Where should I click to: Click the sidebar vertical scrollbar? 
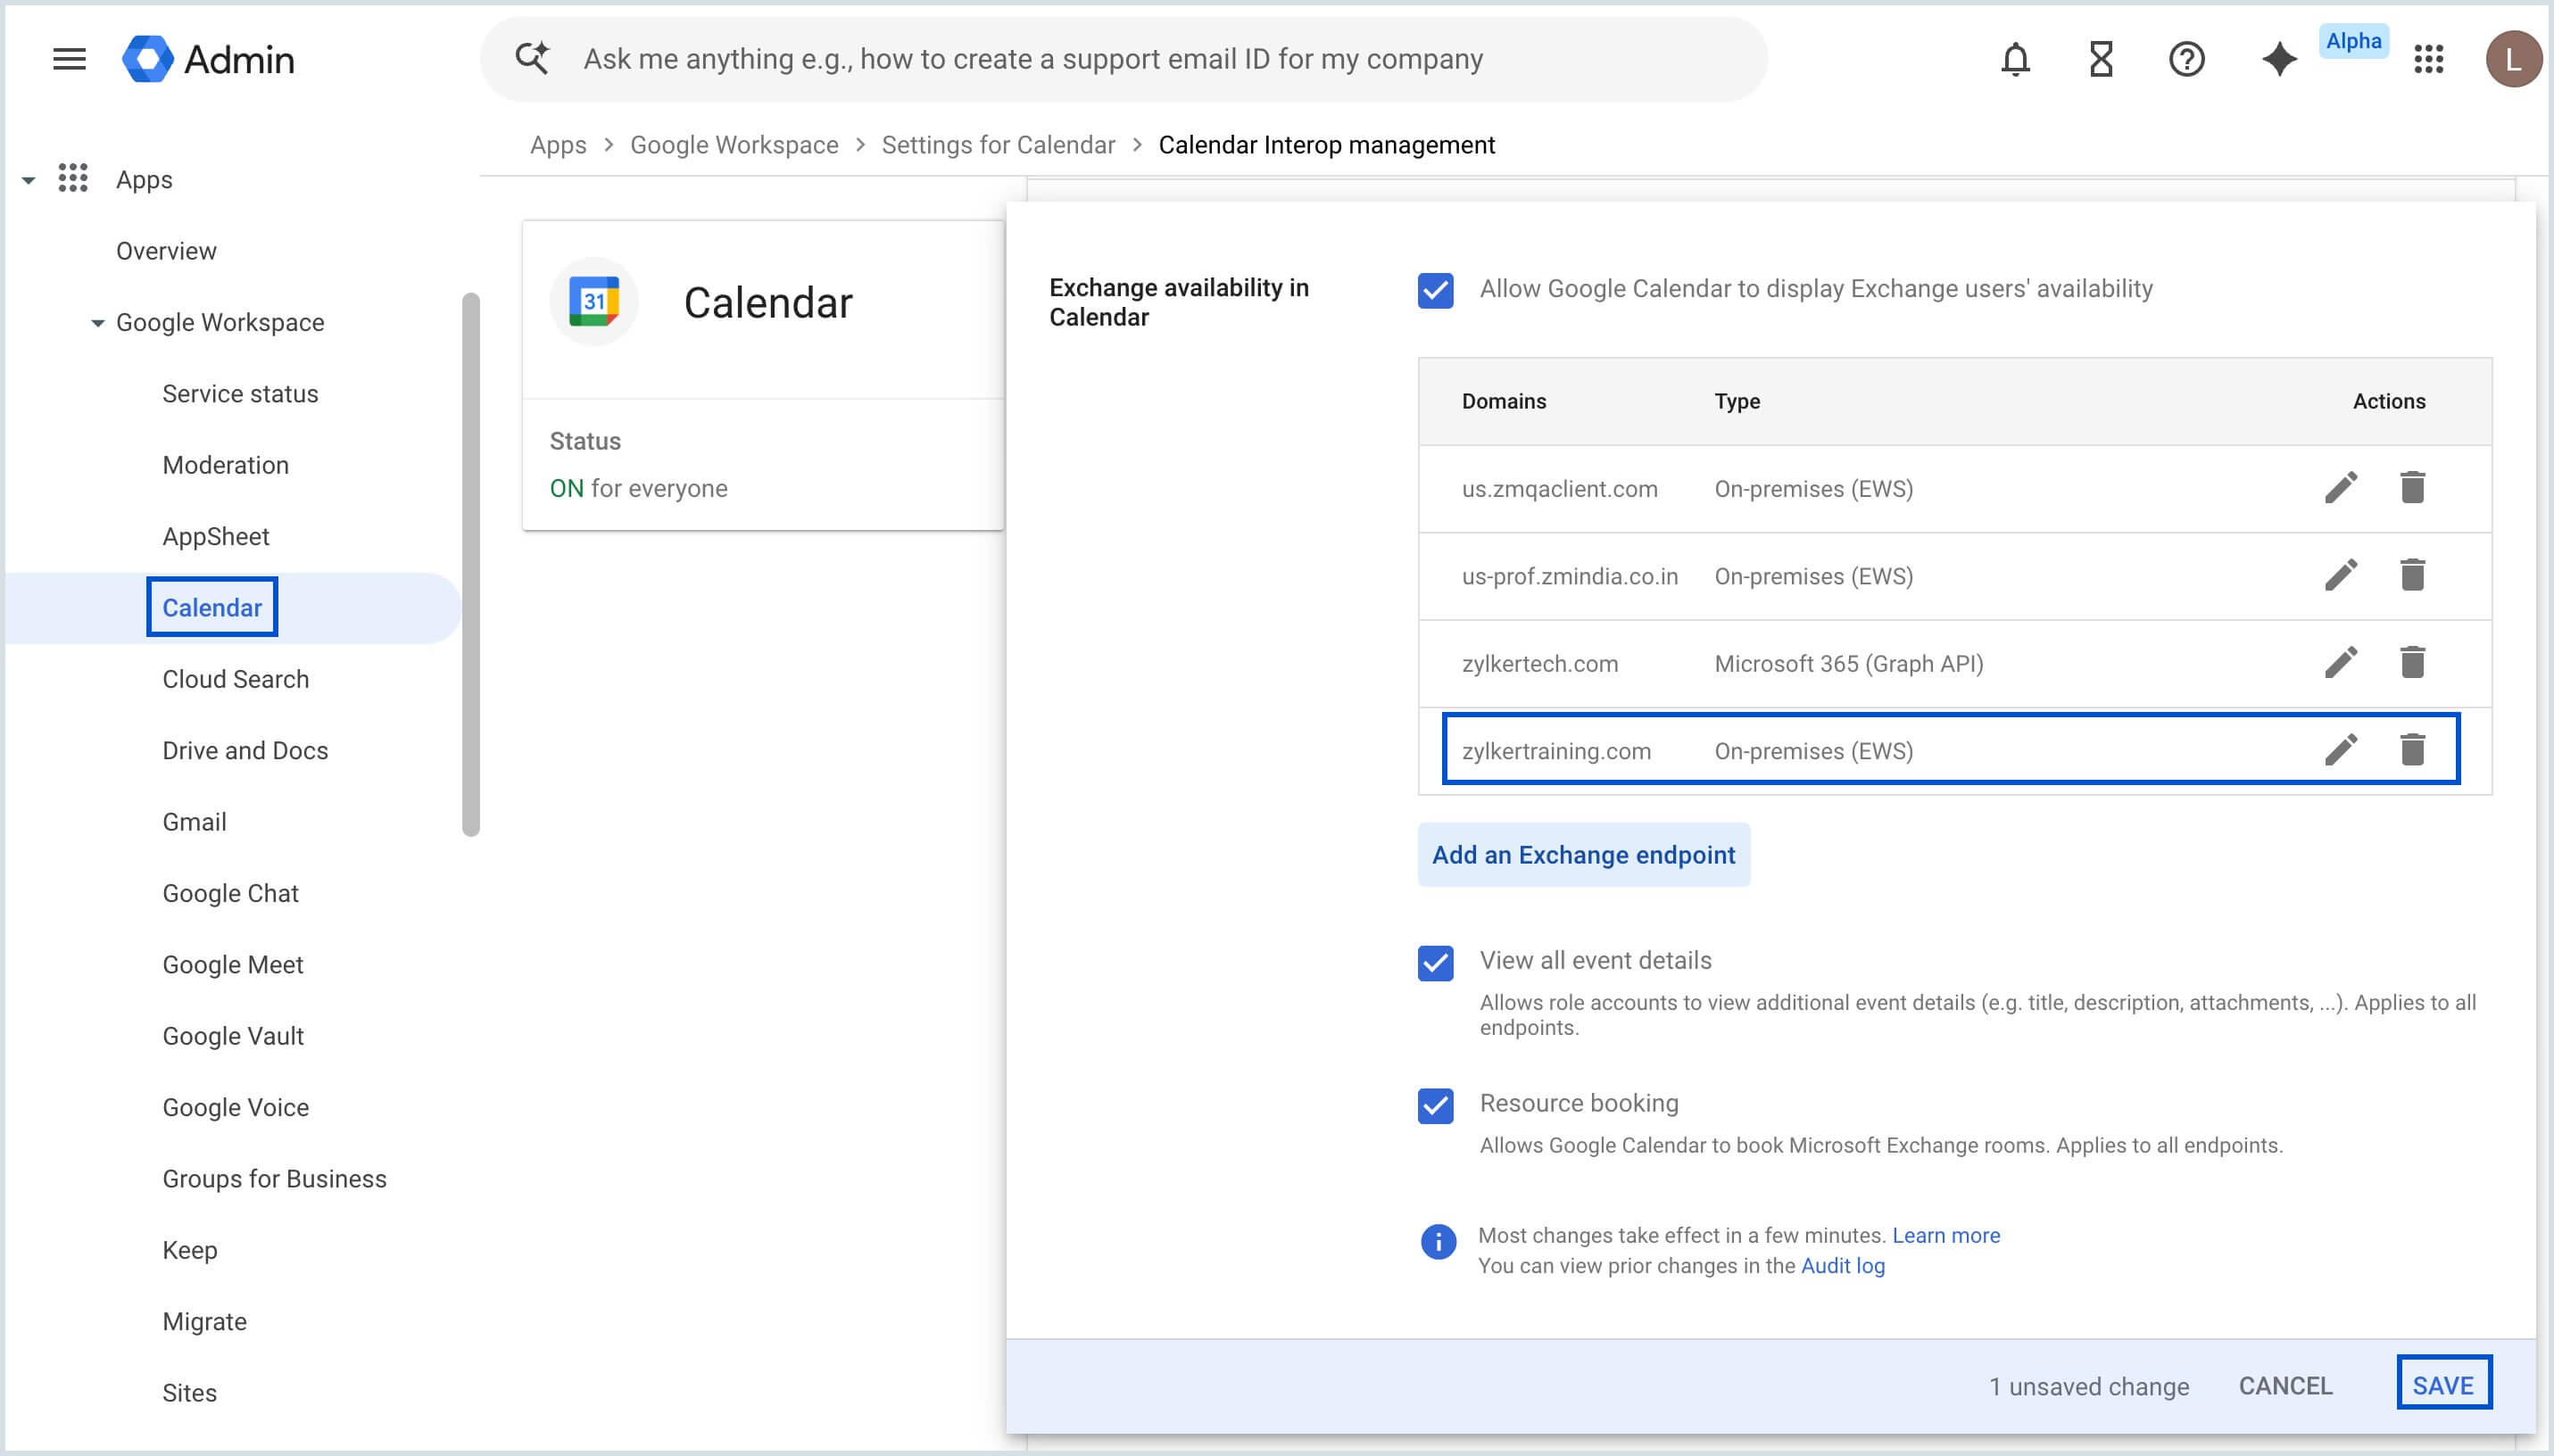[471, 563]
